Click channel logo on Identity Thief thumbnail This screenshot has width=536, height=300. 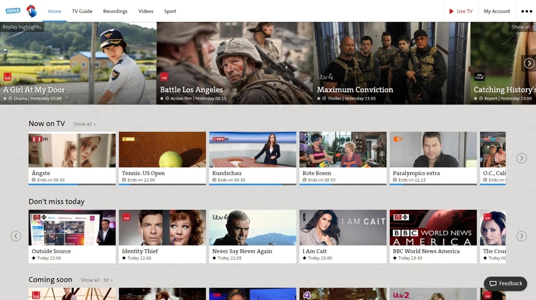126,217
